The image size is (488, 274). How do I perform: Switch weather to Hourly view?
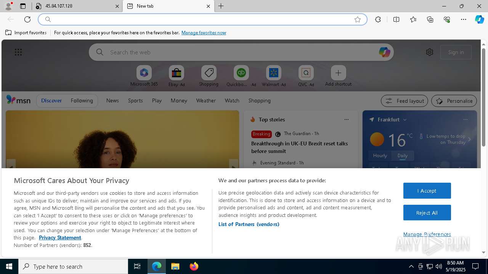tap(380, 156)
